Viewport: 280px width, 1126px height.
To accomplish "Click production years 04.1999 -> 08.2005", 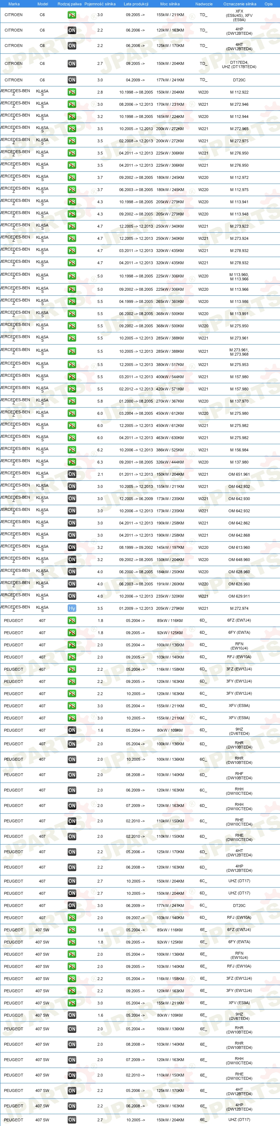I will pyautogui.click(x=136, y=301).
